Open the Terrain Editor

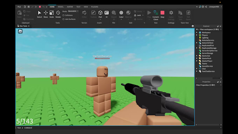[84, 14]
